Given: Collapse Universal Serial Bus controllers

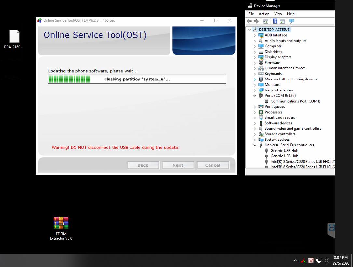Looking at the screenshot, I should (x=255, y=145).
